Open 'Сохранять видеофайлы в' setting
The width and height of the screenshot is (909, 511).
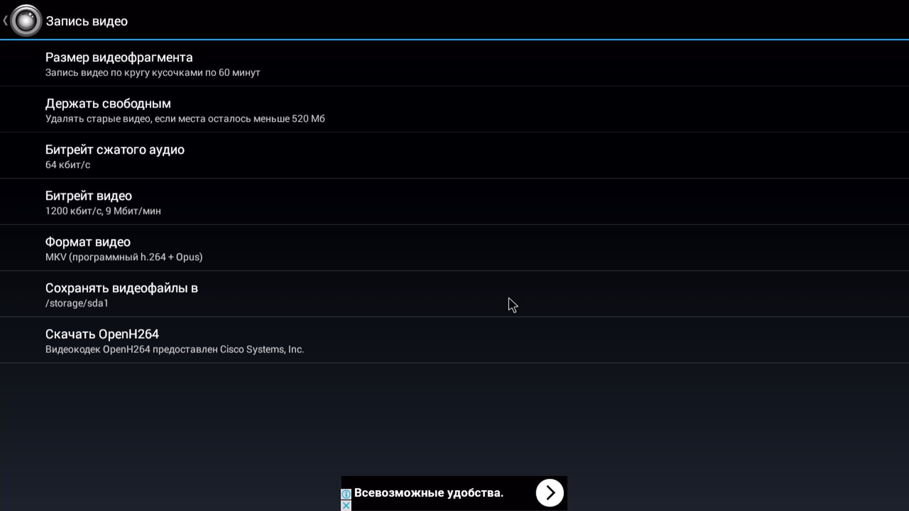121,288
